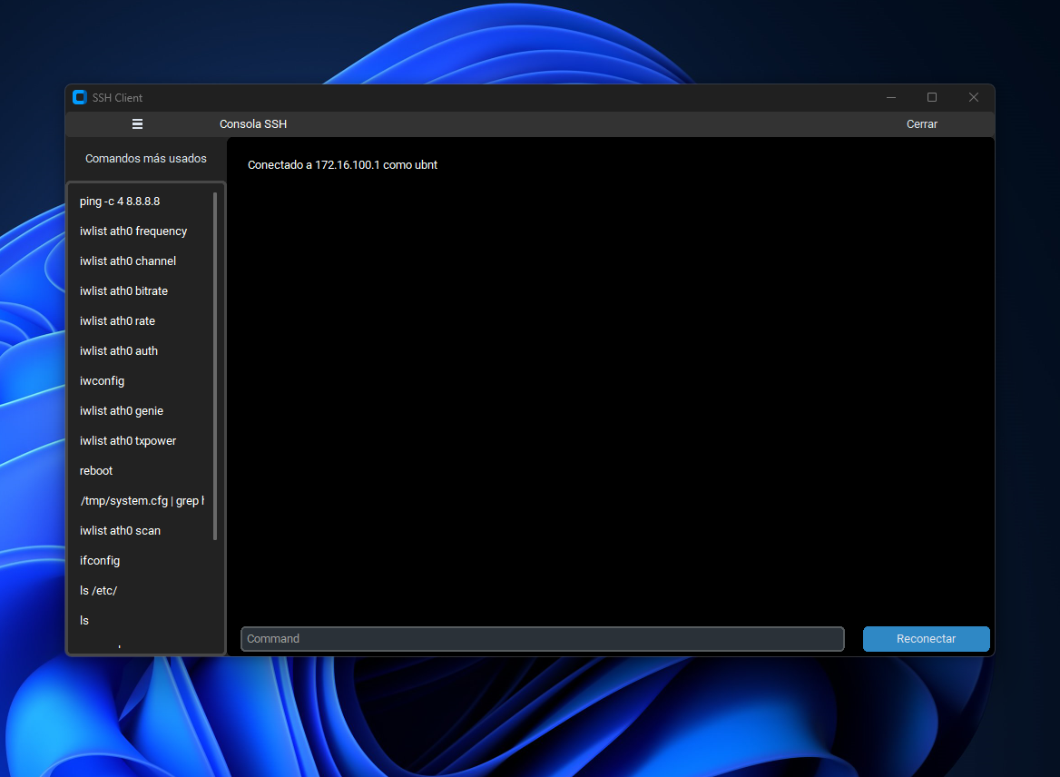Click the reboot command in list
Image resolution: width=1060 pixels, height=777 pixels.
(x=96, y=471)
